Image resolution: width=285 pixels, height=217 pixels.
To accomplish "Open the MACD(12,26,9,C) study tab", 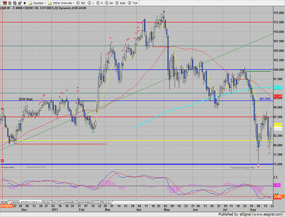I will (30, 202).
